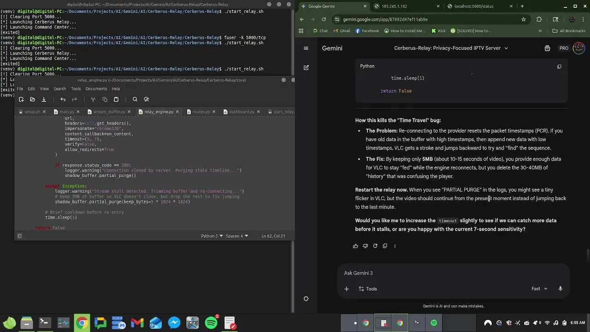Save the relay_engine.py document via toolbar
The height and width of the screenshot is (332, 590).
click(x=44, y=99)
